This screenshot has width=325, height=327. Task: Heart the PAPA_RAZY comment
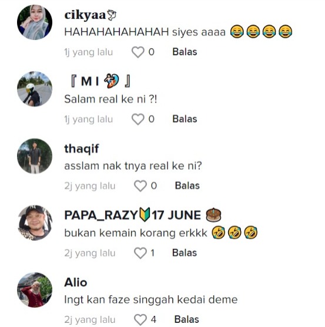coord(140,253)
